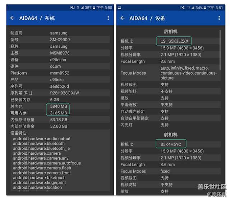Image resolution: width=230 pixels, height=201 pixels.
Task: Click the scrollbar in 设备 screen
Action: [220, 50]
